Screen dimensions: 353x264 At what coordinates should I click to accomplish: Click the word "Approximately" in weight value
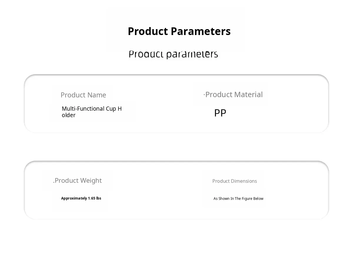(x=74, y=198)
